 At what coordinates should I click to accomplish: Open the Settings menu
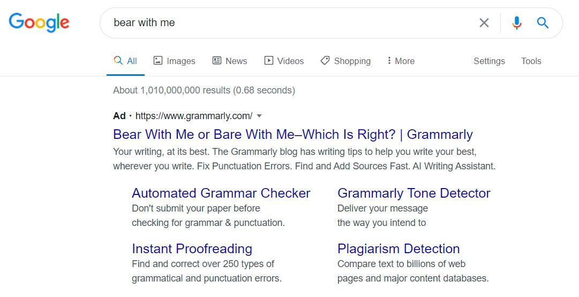point(489,61)
